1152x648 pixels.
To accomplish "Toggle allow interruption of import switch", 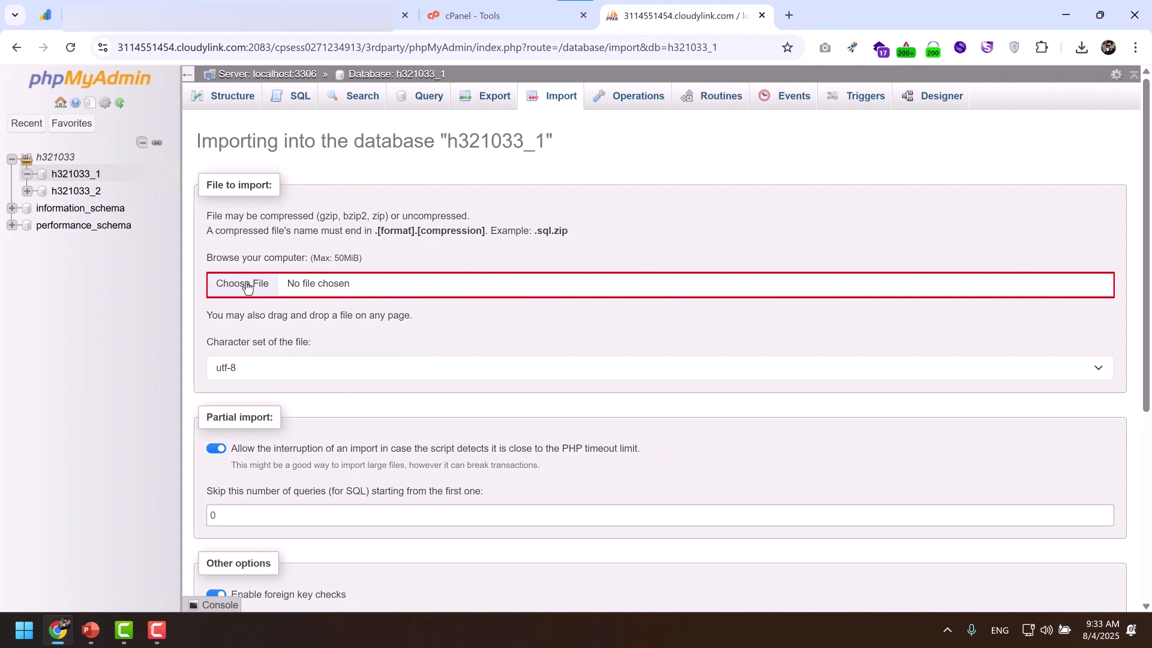I will coord(216,449).
